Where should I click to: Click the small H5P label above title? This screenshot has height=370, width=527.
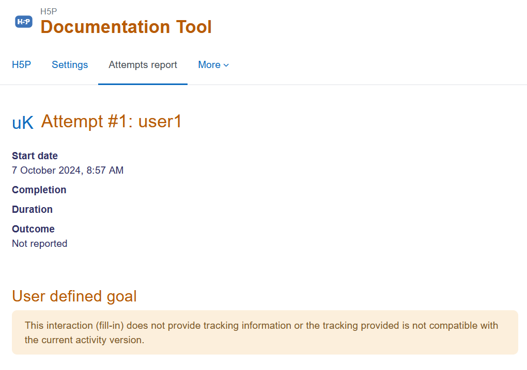tap(49, 11)
